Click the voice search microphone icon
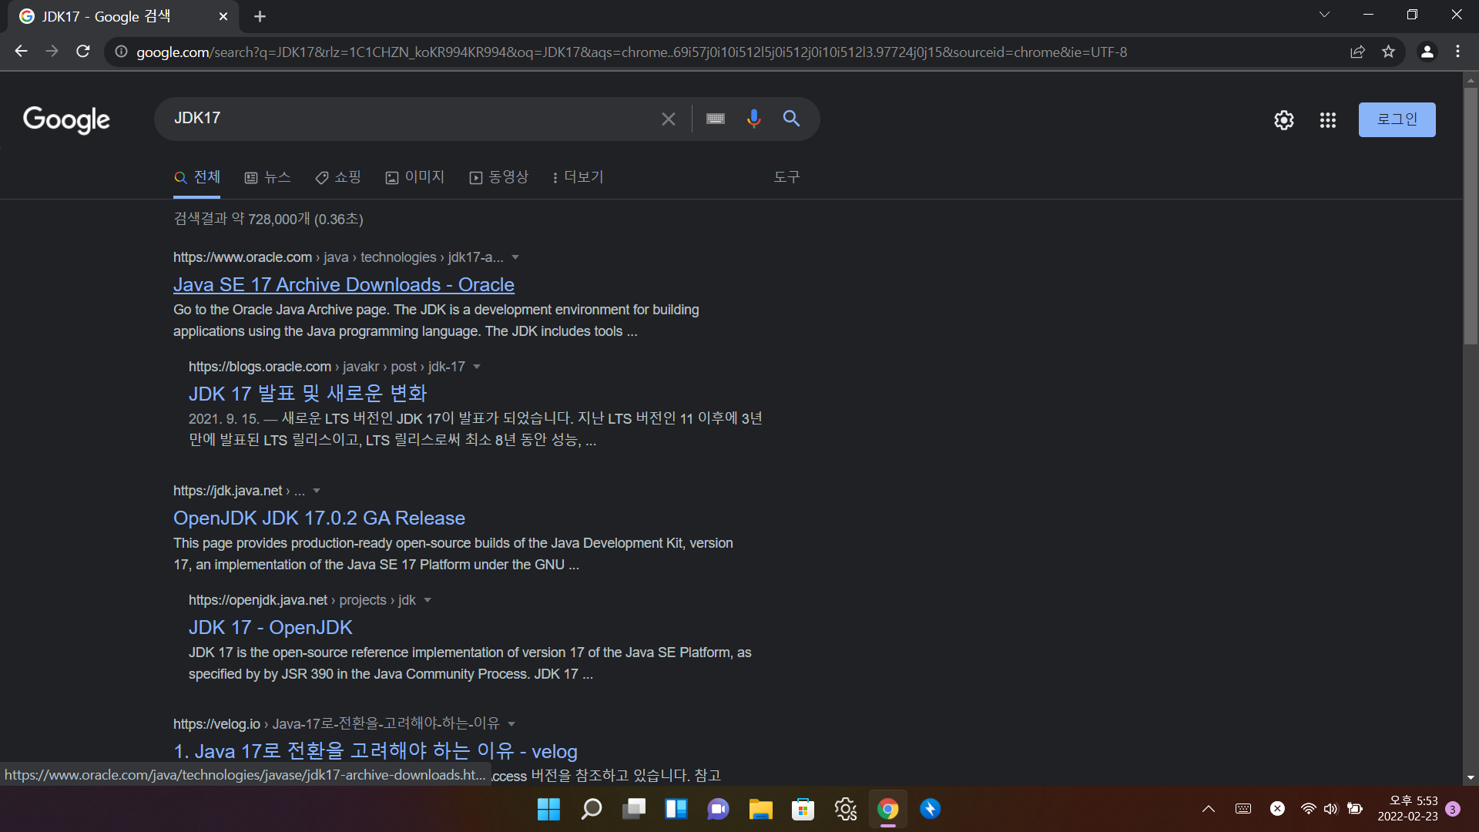Viewport: 1479px width, 832px height. click(753, 119)
